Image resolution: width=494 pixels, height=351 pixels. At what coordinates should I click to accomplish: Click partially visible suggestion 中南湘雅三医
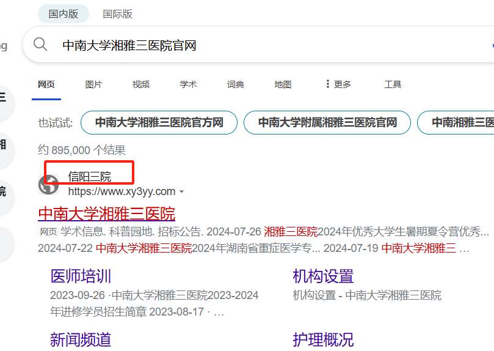(456, 122)
